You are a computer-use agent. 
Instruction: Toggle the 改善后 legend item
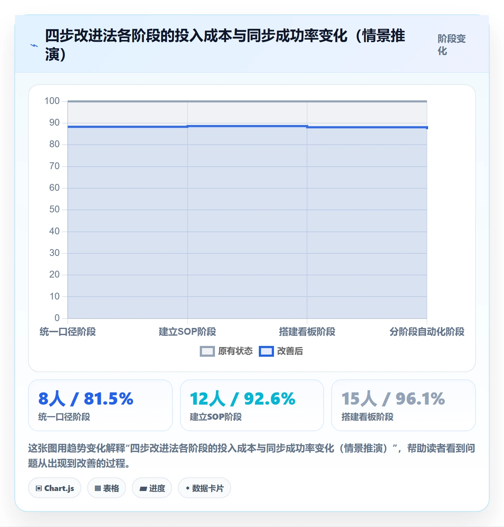[x=281, y=351]
